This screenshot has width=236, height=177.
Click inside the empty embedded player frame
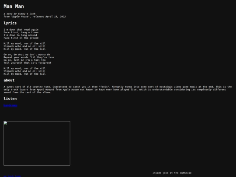point(37,143)
